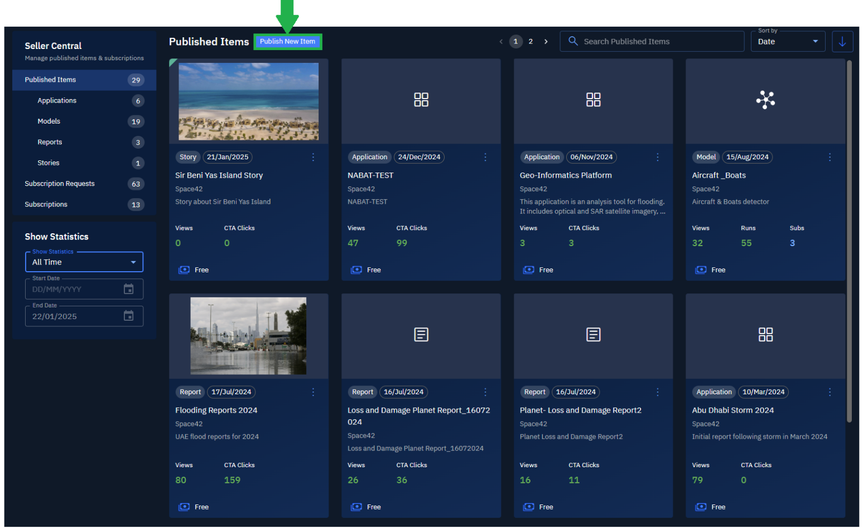Open three-dot menu on Sir Beni Yas Island Story
Viewport: 863px width, 529px height.
pos(313,158)
